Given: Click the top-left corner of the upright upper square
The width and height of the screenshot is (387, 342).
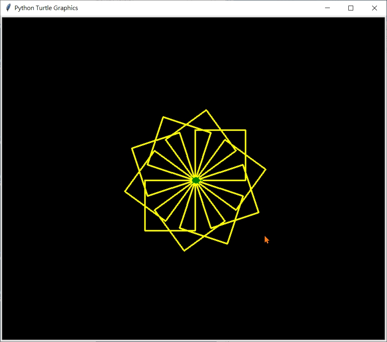Looking at the screenshot, I should point(195,130).
